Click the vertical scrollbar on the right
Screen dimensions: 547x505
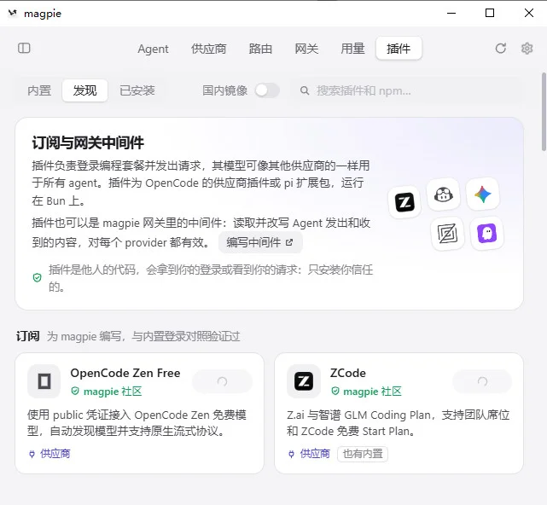pyautogui.click(x=544, y=112)
